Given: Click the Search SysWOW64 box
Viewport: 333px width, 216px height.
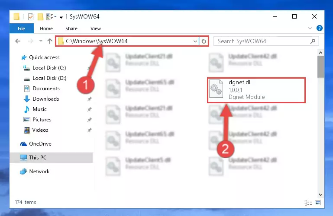Looking at the screenshot, I should (266, 41).
